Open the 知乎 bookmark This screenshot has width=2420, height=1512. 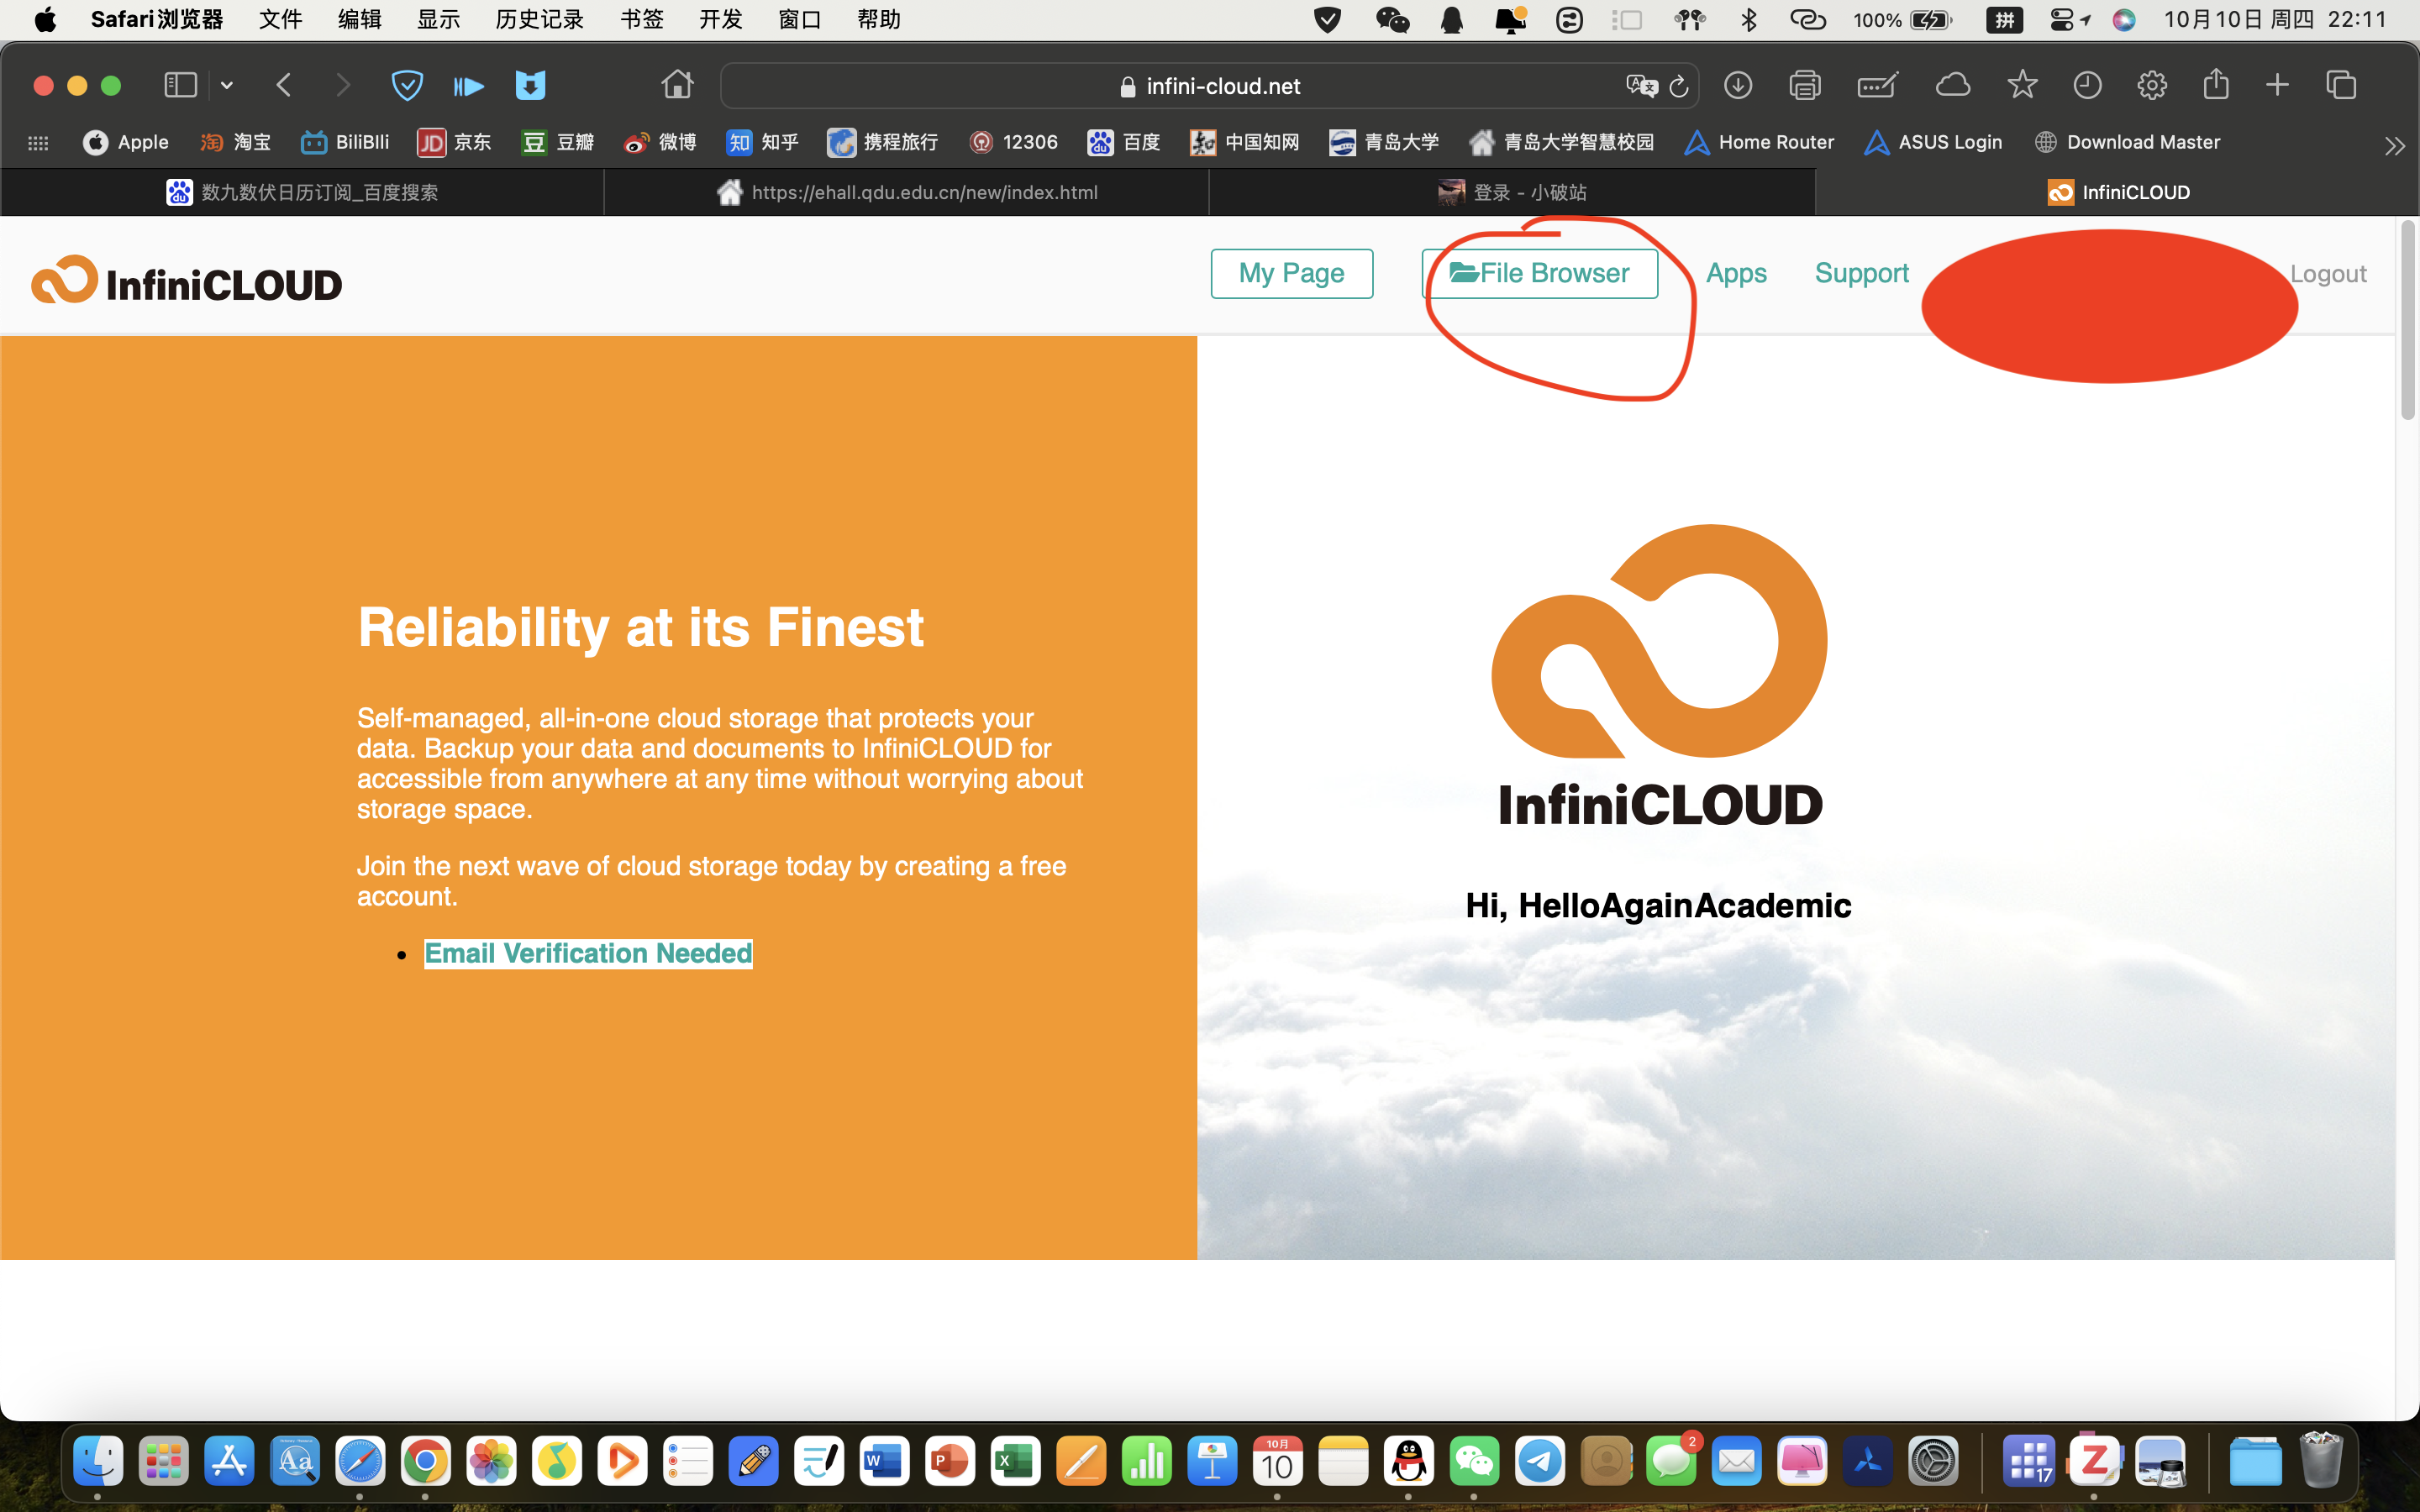763,142
